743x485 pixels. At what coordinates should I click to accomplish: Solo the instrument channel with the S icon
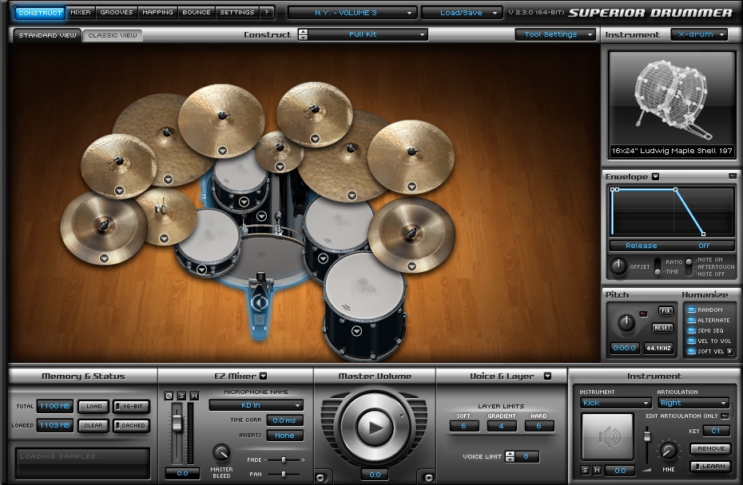pos(583,471)
